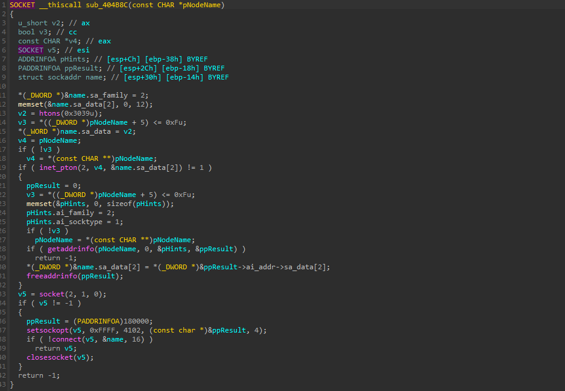Click the socket(2, 1, 0) call

tap(65, 294)
